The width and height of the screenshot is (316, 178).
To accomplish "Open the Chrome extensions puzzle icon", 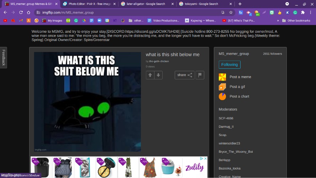I will (x=303, y=12).
